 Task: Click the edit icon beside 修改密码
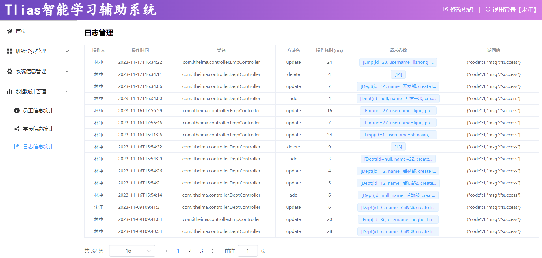[446, 9]
